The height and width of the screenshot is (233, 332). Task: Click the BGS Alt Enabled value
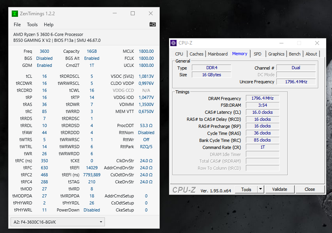(92, 58)
